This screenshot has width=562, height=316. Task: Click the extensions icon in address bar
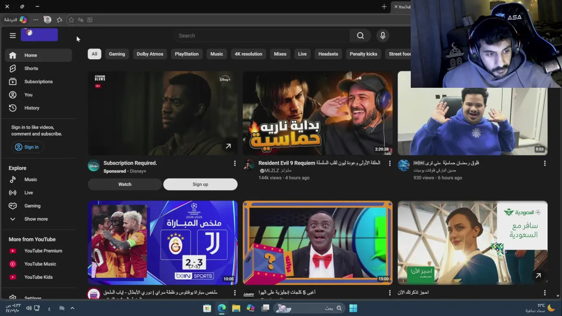[x=90, y=20]
